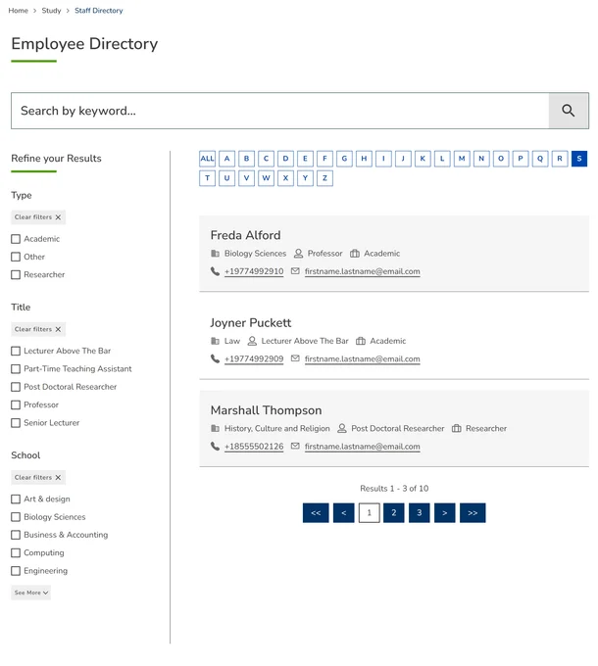The image size is (598, 666).
Task: Enable the Researcher type checkbox
Action: click(x=16, y=274)
